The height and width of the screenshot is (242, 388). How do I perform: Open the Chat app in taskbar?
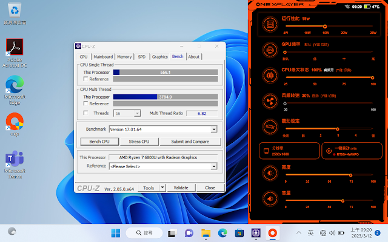[x=189, y=233]
